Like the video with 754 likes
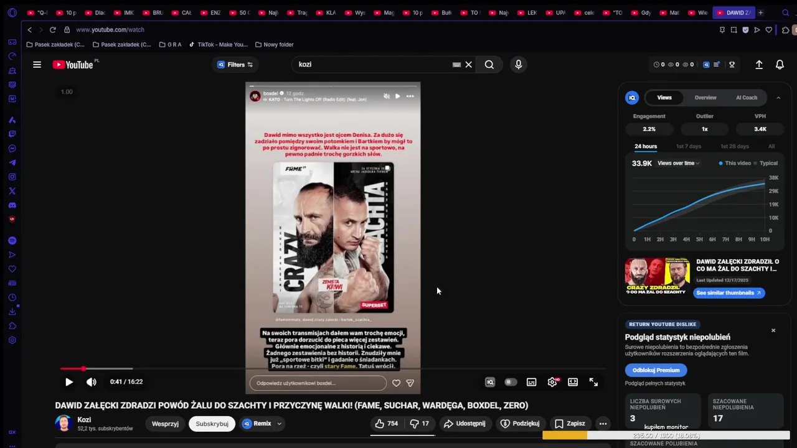 click(x=386, y=424)
